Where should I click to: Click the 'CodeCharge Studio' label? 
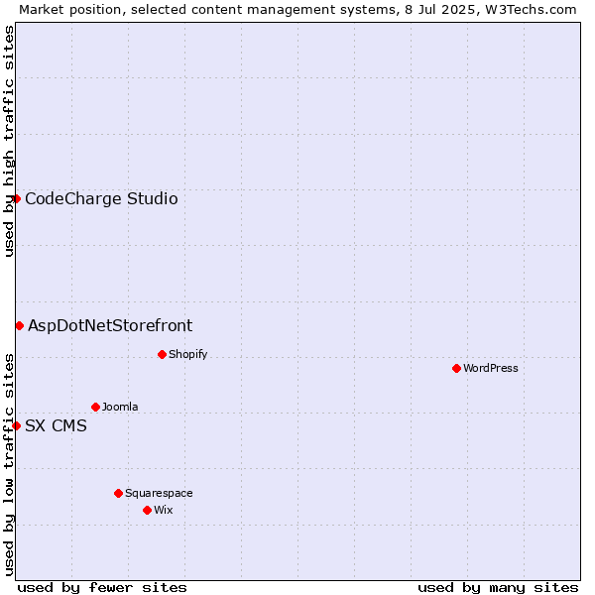pos(101,199)
